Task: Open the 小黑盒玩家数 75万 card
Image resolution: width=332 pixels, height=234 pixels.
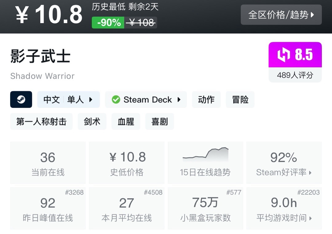Action: point(205,208)
